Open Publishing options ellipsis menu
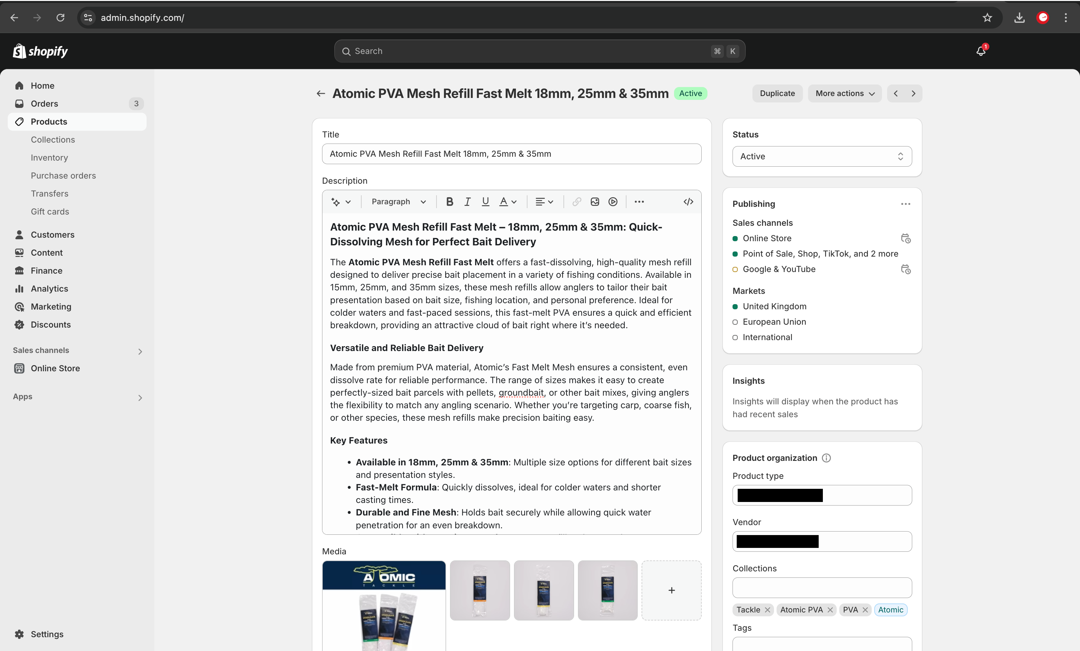Screen dimensions: 1080x651 coord(905,204)
